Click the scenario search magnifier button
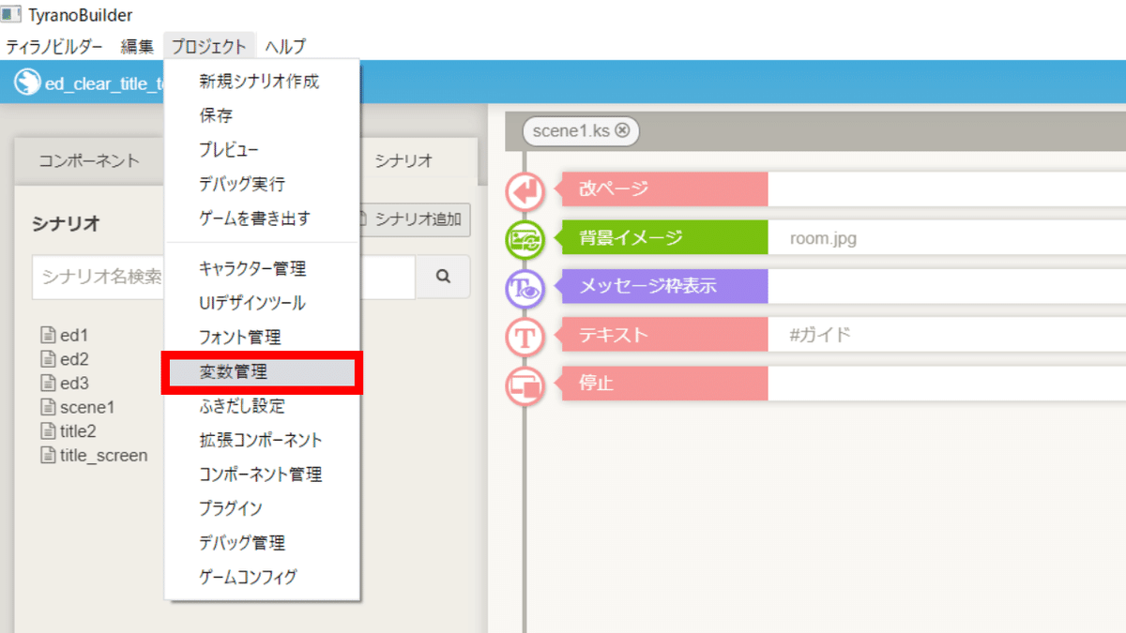The height and width of the screenshot is (633, 1126). point(443,277)
